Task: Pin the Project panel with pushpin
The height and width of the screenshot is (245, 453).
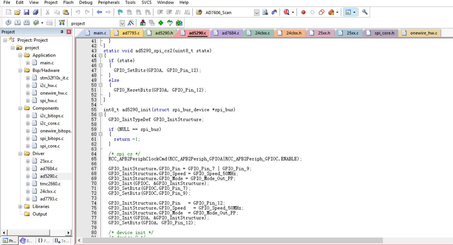Action: click(x=62, y=32)
